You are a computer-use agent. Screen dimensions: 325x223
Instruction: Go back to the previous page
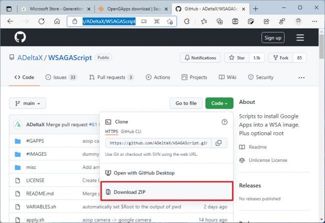[10, 21]
